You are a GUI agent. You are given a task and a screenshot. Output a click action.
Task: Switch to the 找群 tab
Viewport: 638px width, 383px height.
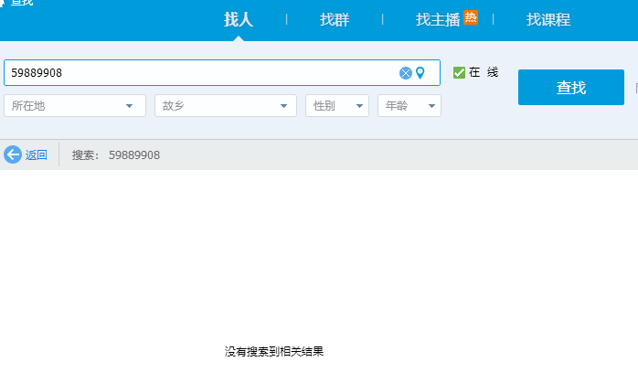point(335,19)
